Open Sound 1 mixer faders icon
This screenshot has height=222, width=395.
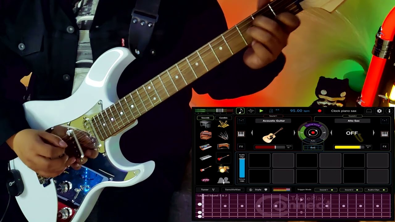click(x=241, y=121)
